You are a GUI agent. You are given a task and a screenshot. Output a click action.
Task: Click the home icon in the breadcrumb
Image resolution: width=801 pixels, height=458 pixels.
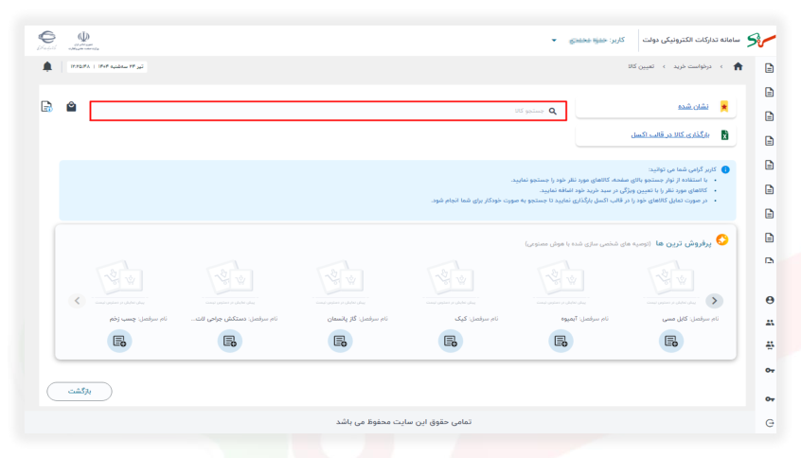738,66
